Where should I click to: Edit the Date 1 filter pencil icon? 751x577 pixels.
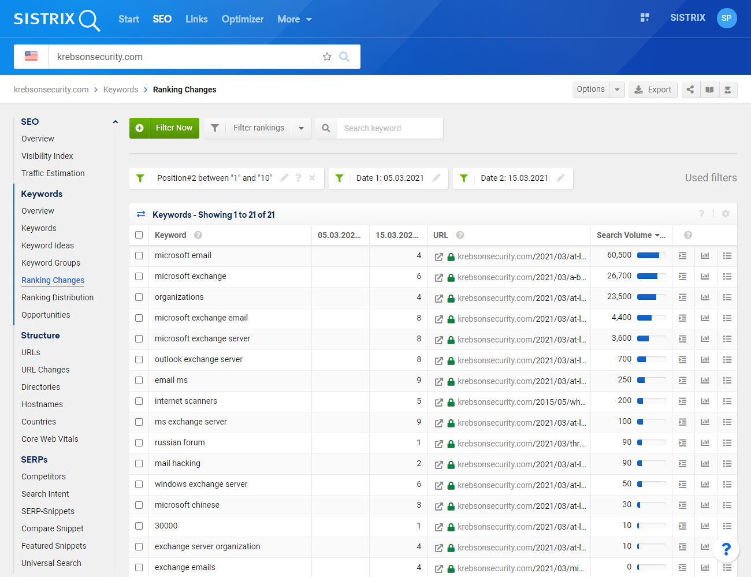(x=436, y=178)
